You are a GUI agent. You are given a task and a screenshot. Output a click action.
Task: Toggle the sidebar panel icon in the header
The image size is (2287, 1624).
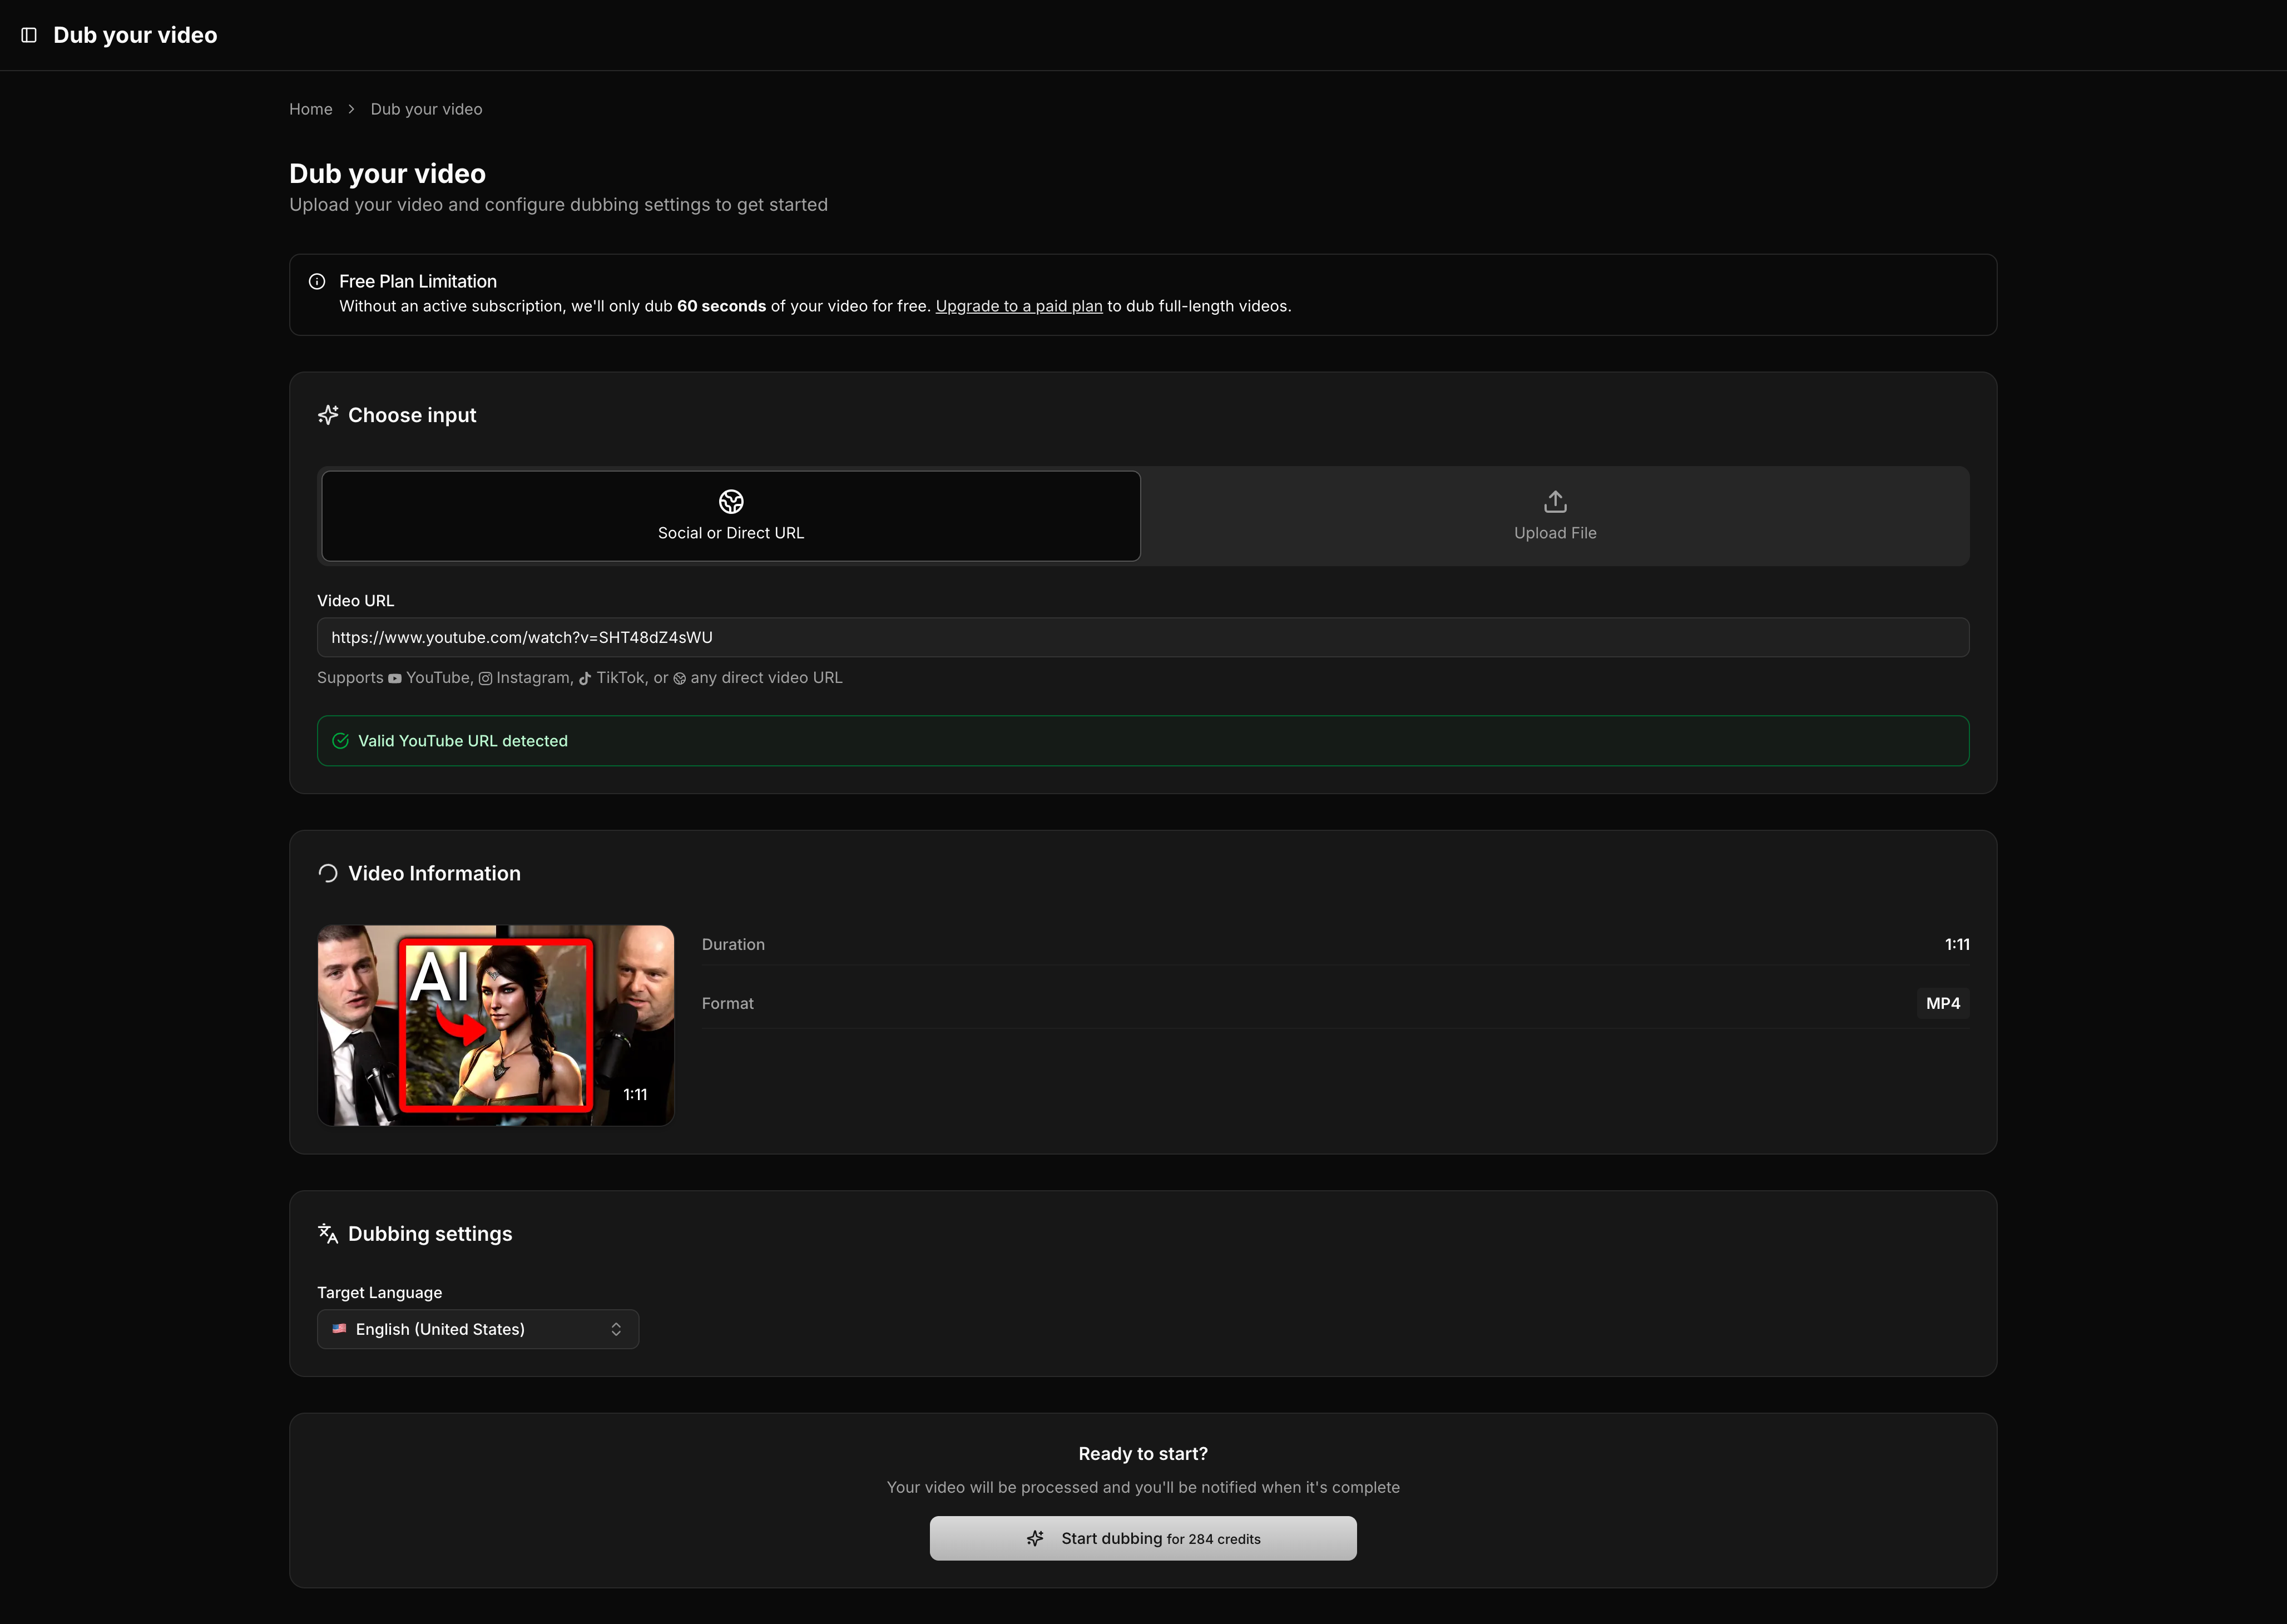[x=29, y=34]
